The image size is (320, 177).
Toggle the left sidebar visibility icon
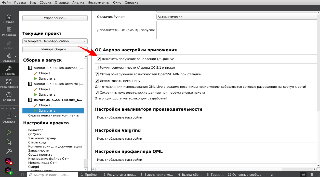[22, 175]
